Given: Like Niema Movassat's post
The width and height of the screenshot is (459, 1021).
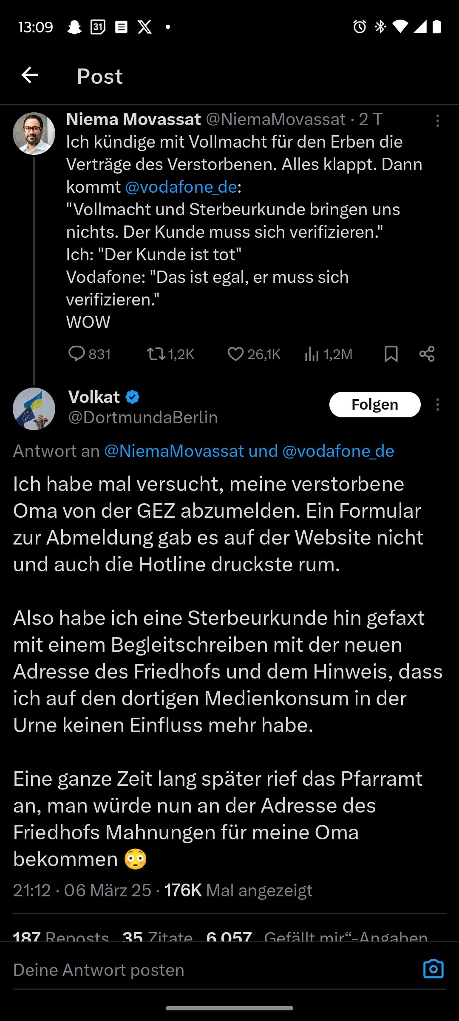Looking at the screenshot, I should tap(235, 354).
